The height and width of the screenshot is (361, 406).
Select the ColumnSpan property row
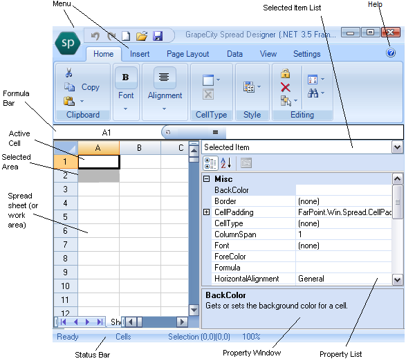[x=302, y=234]
